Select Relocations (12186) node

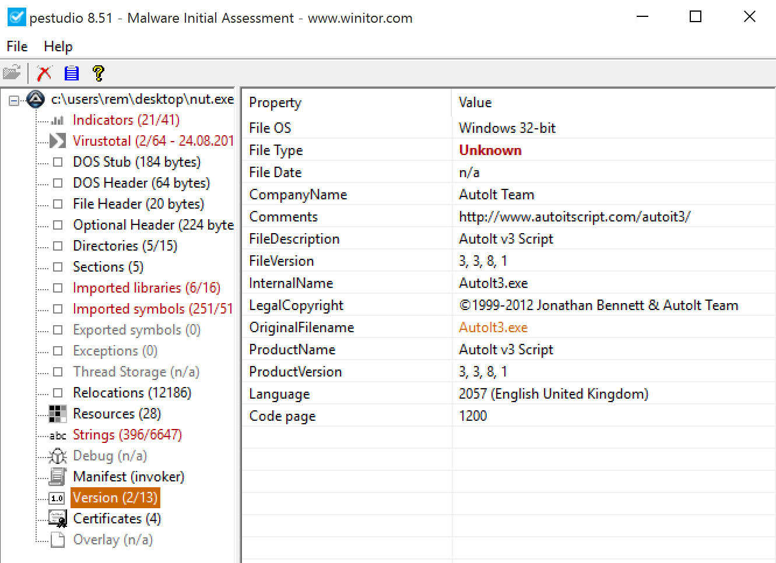click(x=132, y=393)
